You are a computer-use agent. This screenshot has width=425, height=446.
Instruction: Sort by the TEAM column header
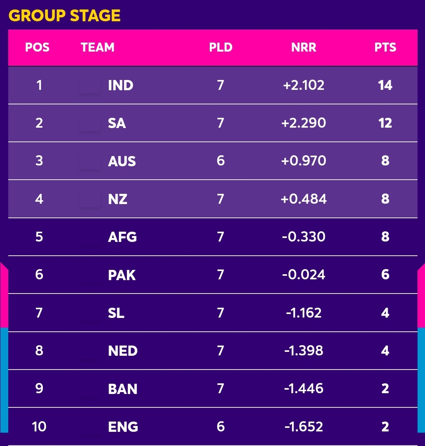(x=98, y=47)
